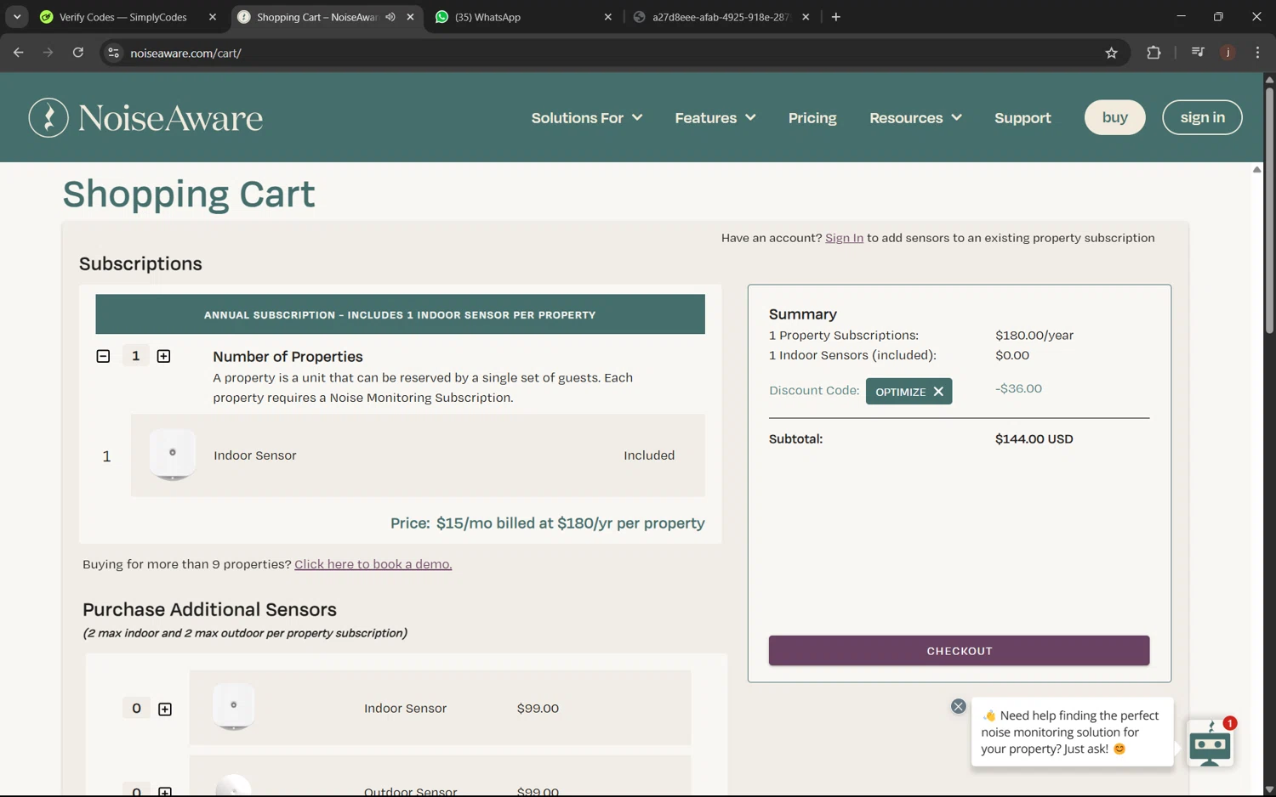Expand the Resources menu
Screen dimensions: 1276x797
pos(915,118)
